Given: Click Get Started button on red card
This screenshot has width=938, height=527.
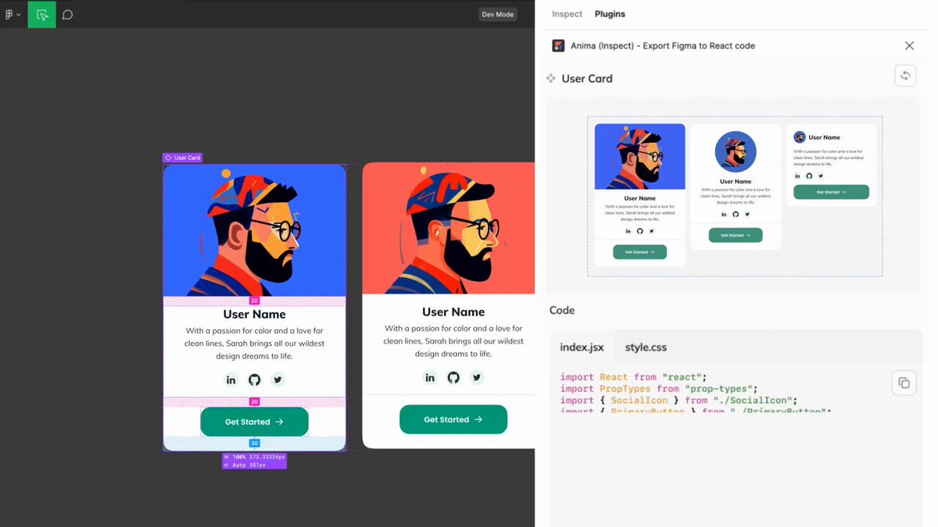Looking at the screenshot, I should pyautogui.click(x=453, y=419).
